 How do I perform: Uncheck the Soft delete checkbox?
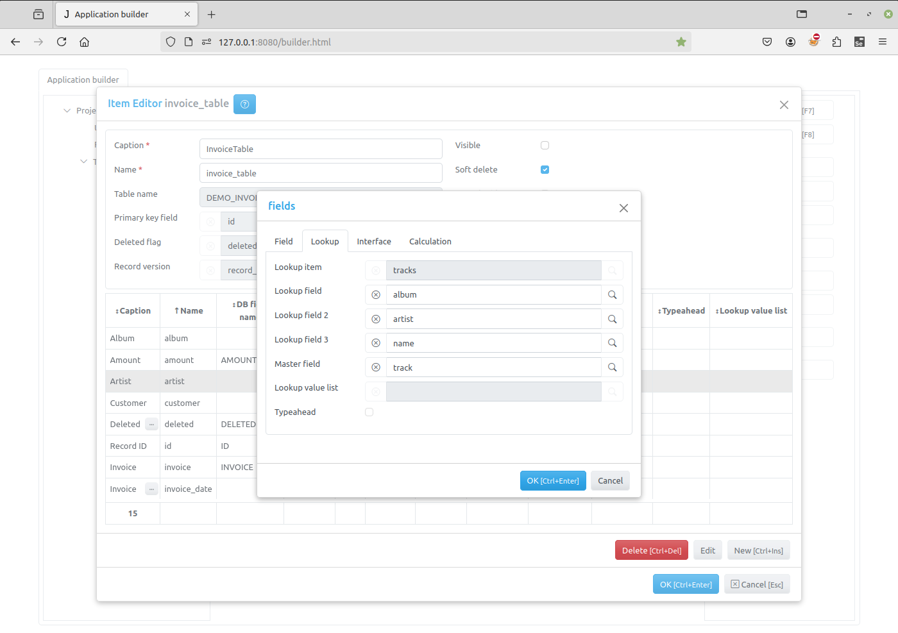545,170
